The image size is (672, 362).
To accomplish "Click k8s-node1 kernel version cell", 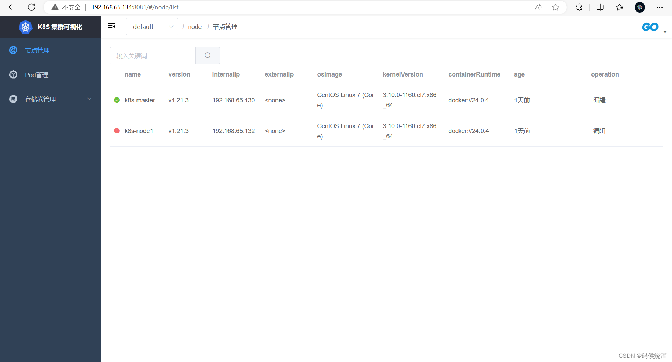I will click(x=409, y=131).
